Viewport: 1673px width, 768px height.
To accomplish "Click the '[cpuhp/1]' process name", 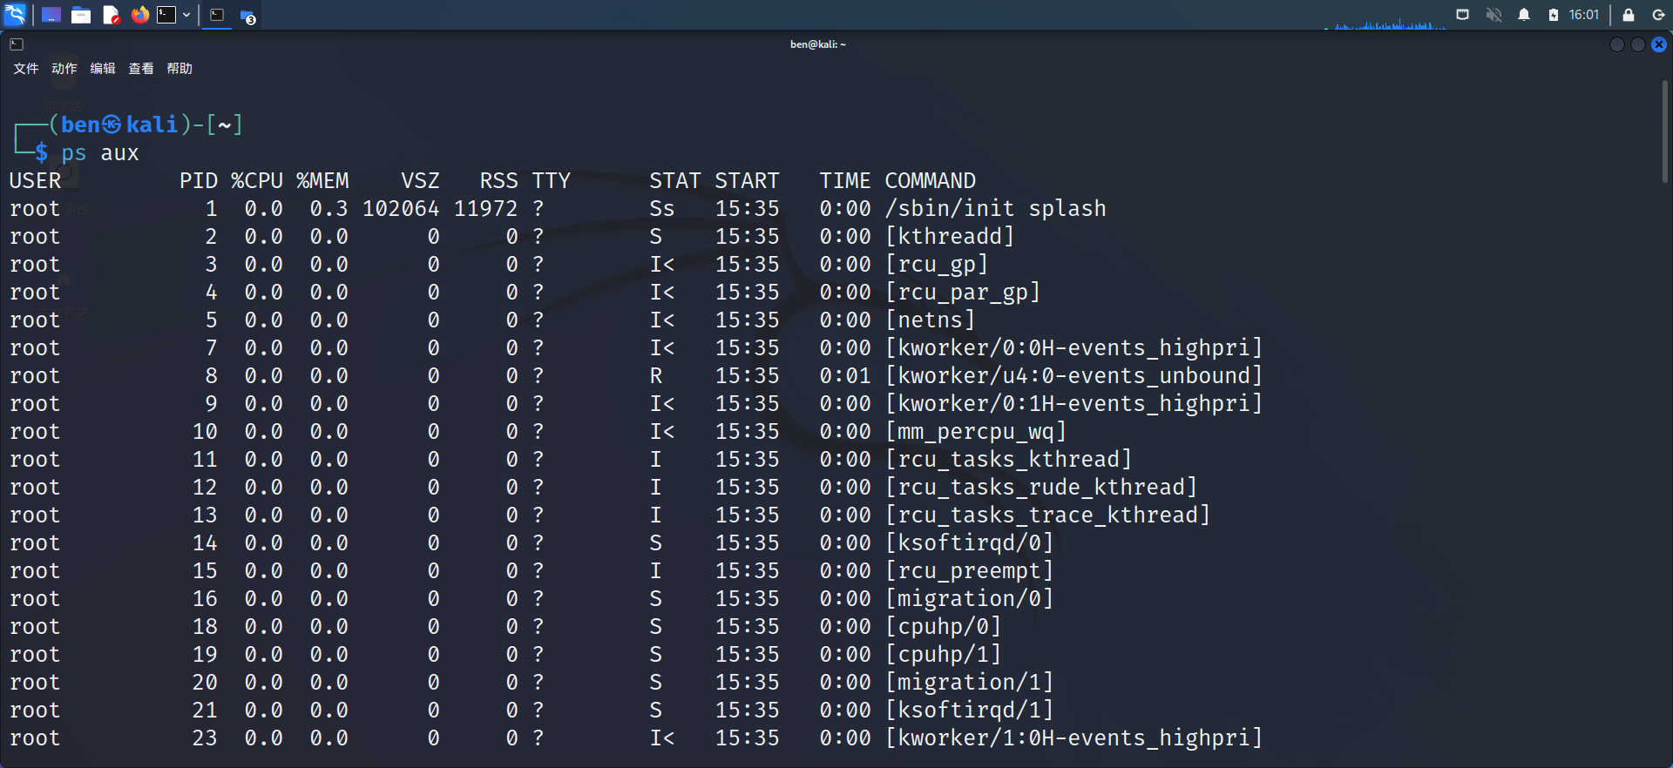I will click(944, 654).
